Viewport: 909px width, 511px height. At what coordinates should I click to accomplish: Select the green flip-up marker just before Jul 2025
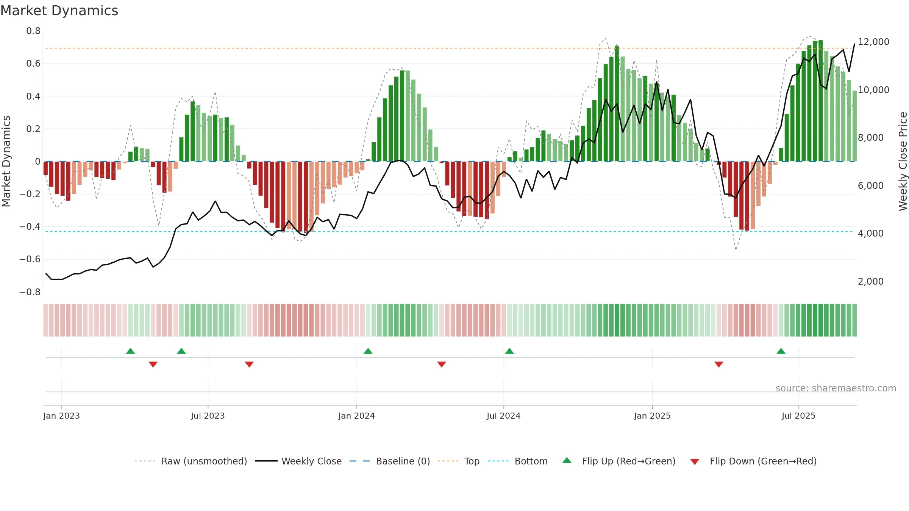[x=781, y=351]
